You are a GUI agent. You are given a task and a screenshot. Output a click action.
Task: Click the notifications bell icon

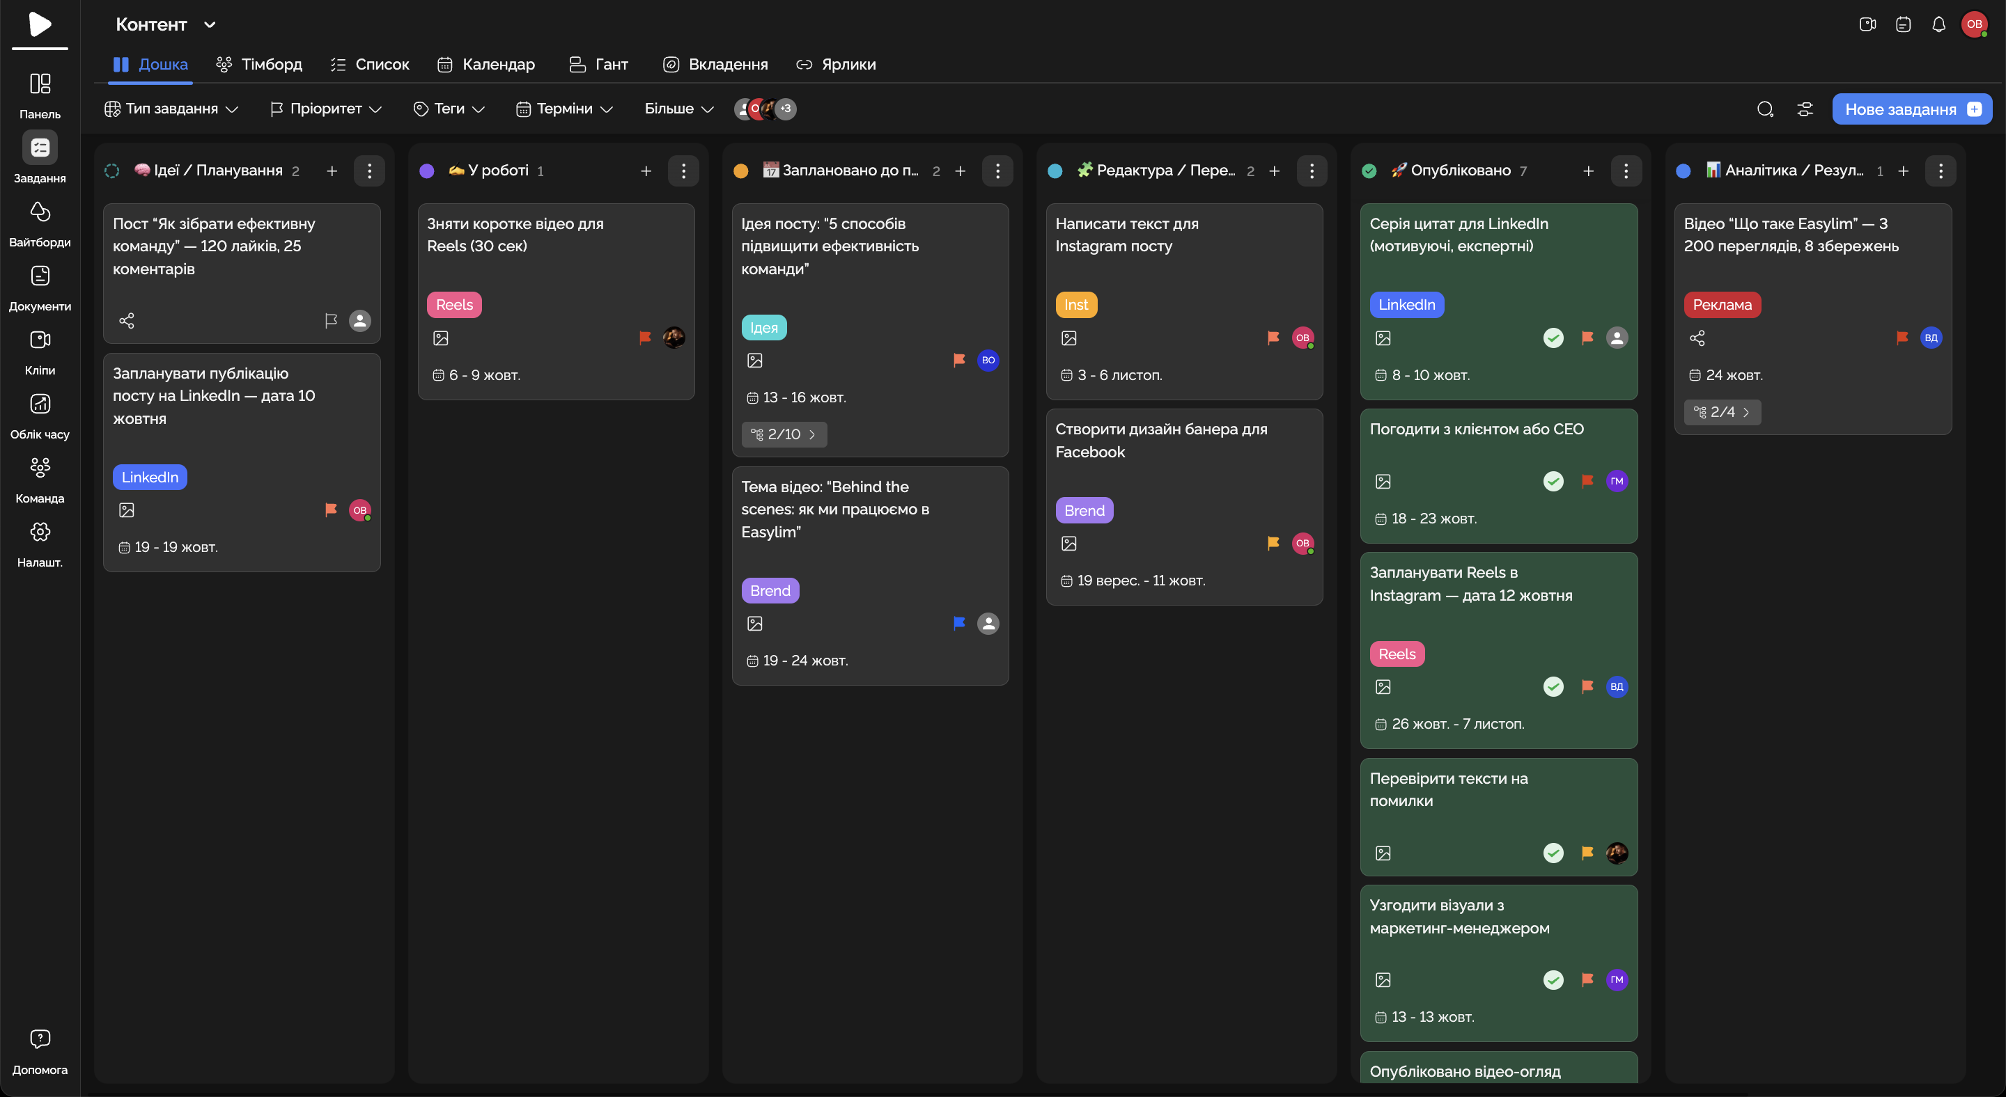pyautogui.click(x=1938, y=24)
